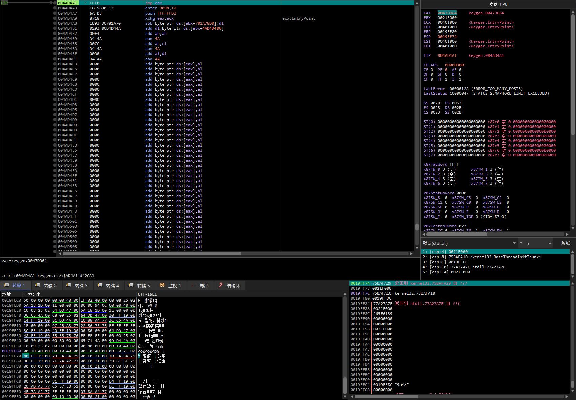This screenshot has height=400, width=576.
Task: Click the dump panel scroll-down arrow
Action: point(345,397)
